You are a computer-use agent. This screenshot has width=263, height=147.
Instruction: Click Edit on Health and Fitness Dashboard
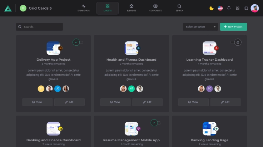(147, 102)
